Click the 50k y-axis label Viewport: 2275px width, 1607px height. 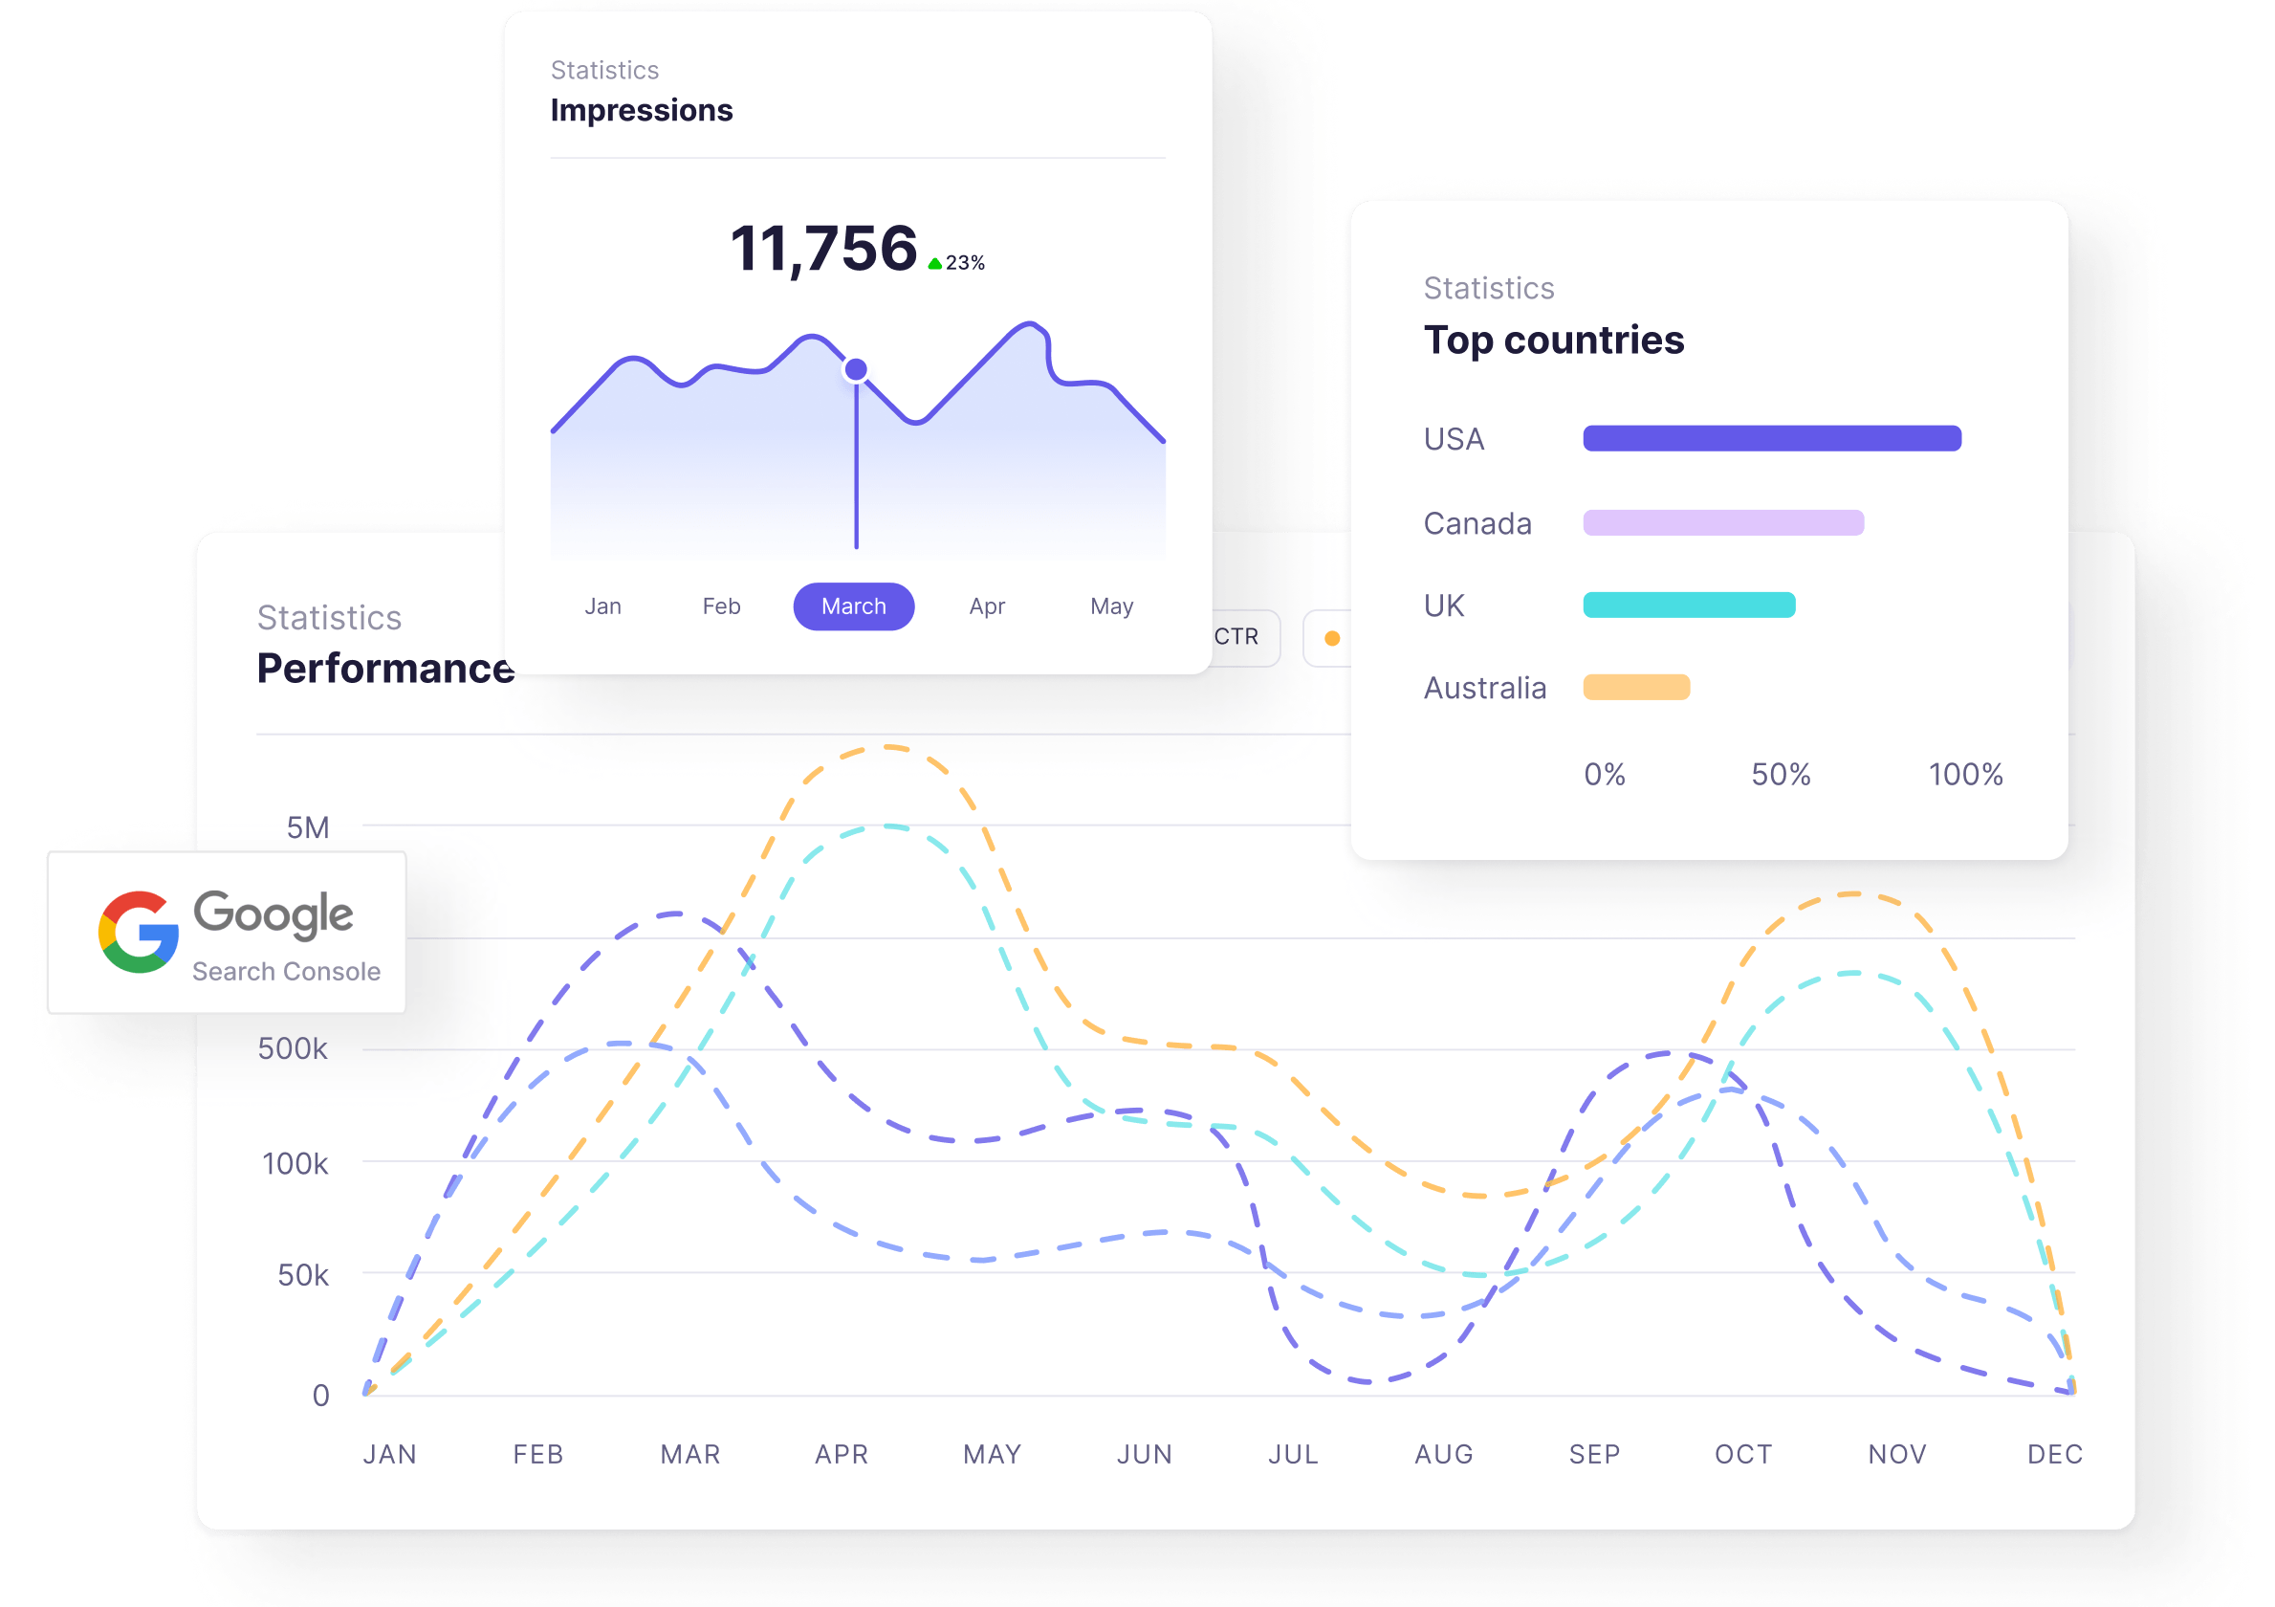coord(302,1275)
